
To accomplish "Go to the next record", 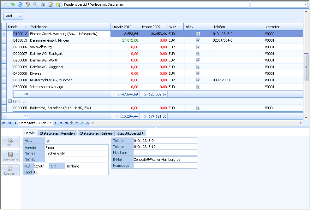I will (x=55, y=123).
